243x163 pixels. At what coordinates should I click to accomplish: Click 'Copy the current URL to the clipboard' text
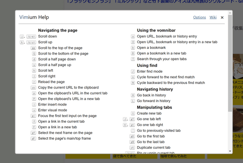click(69, 87)
